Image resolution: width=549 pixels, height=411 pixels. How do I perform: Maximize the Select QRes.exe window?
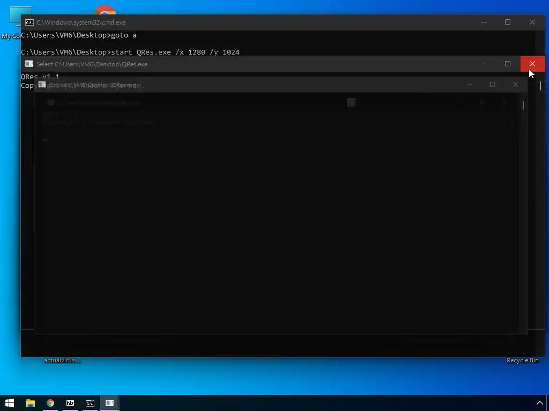[508, 64]
